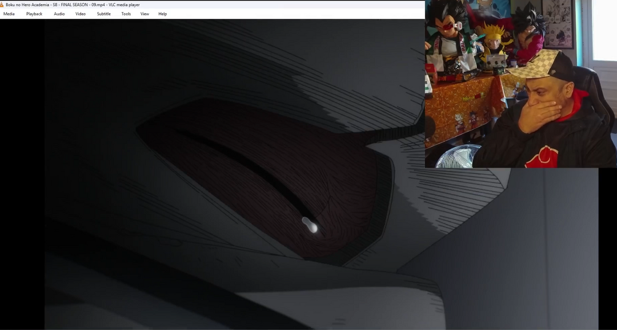Screen dimensions: 617x330
Task: Open the Media menu
Action: [9, 14]
